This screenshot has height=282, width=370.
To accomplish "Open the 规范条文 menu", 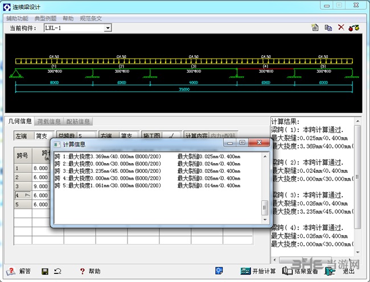I will point(91,18).
